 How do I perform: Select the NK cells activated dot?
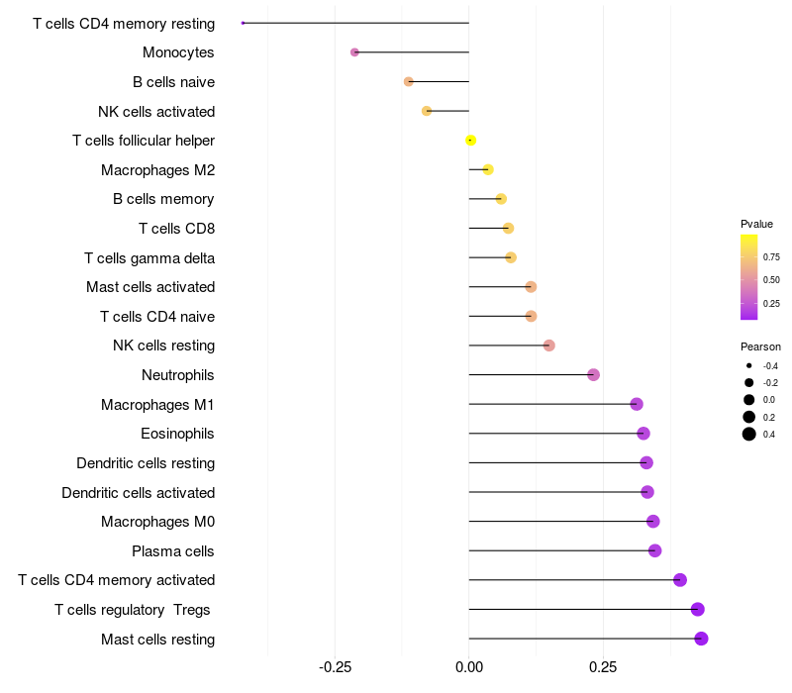point(427,111)
